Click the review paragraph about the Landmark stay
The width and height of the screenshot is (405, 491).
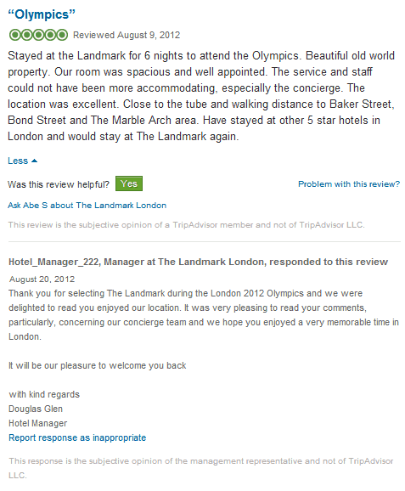point(201,96)
